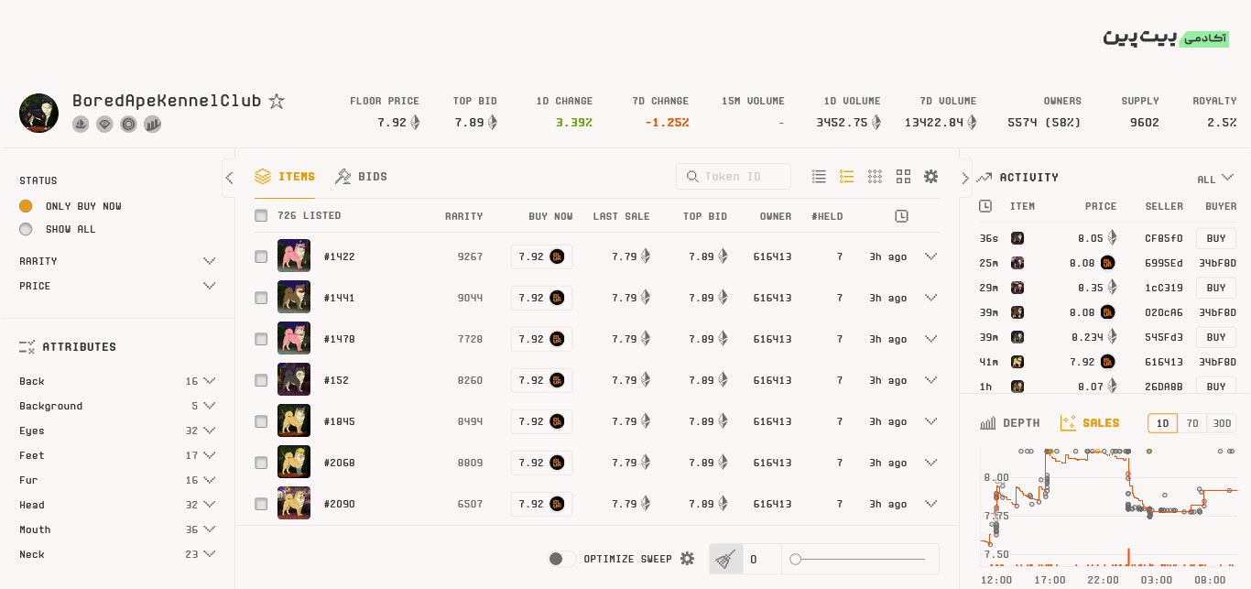Screen dimensions: 1251x589
Task: Check the box for item #1422
Action: tap(261, 256)
